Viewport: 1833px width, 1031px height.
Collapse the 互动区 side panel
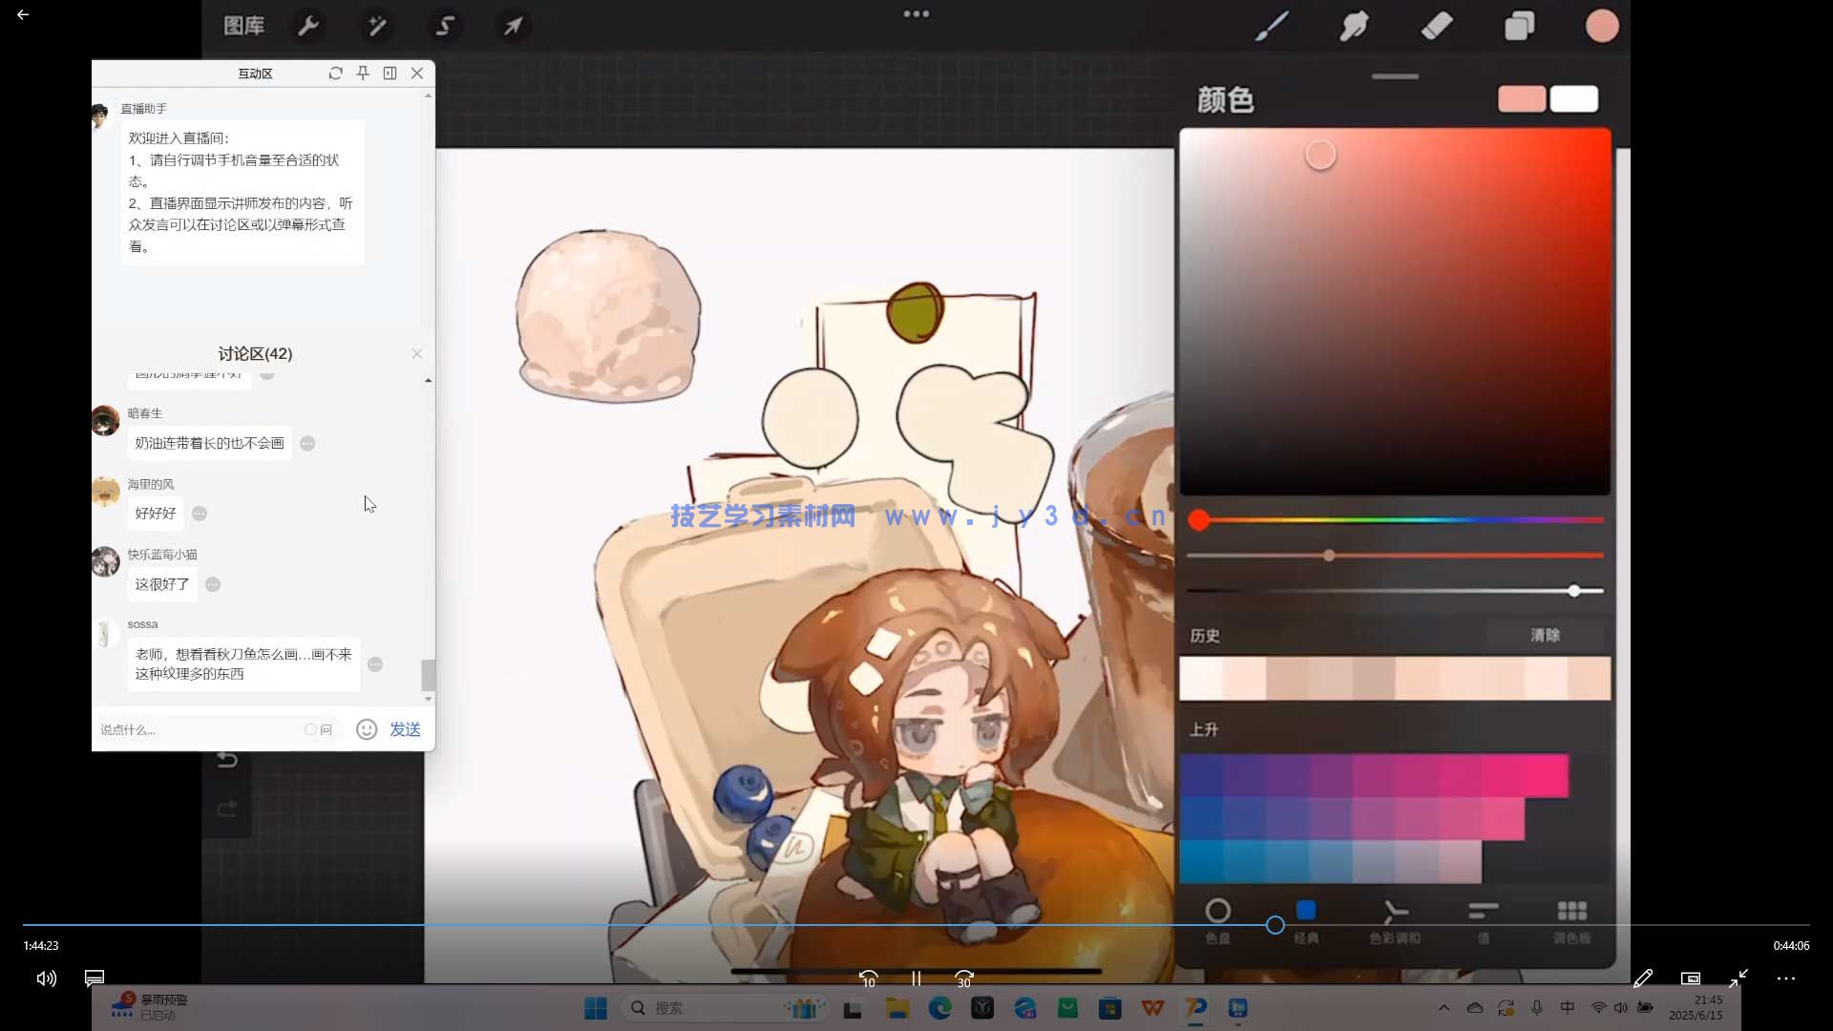[390, 74]
